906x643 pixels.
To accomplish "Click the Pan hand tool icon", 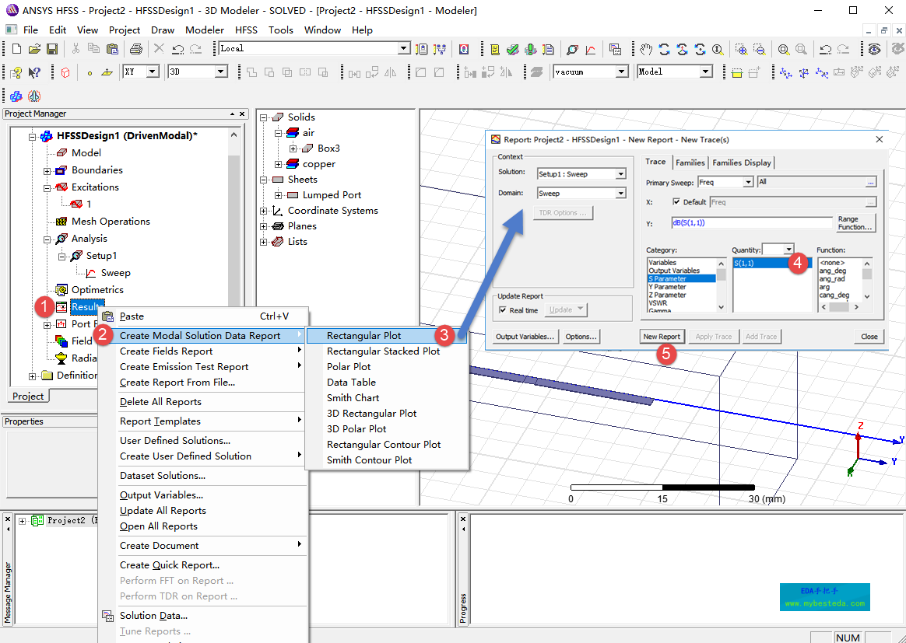I will (646, 49).
